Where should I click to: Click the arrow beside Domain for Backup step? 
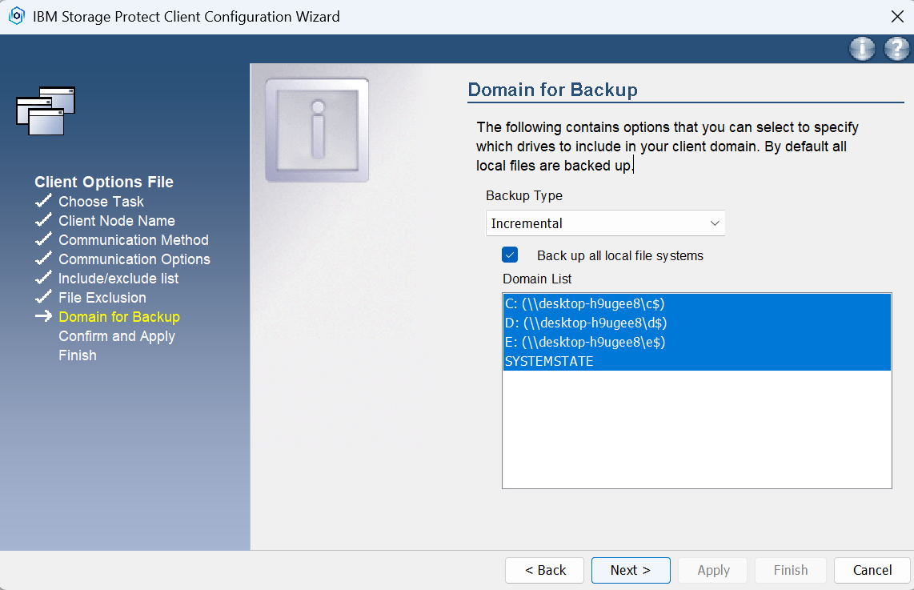[x=43, y=317]
